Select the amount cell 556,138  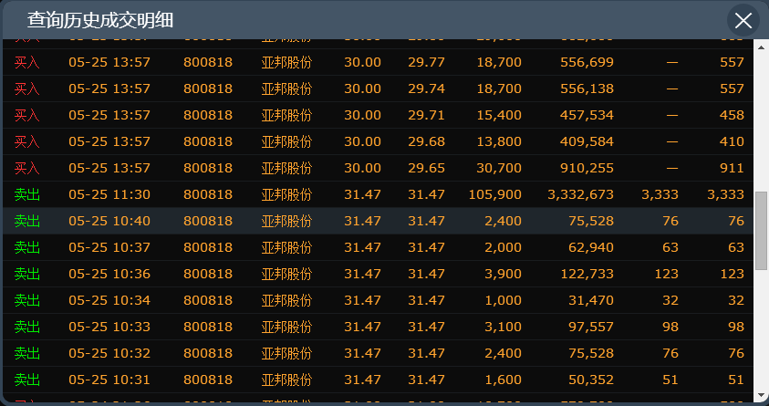tap(587, 88)
